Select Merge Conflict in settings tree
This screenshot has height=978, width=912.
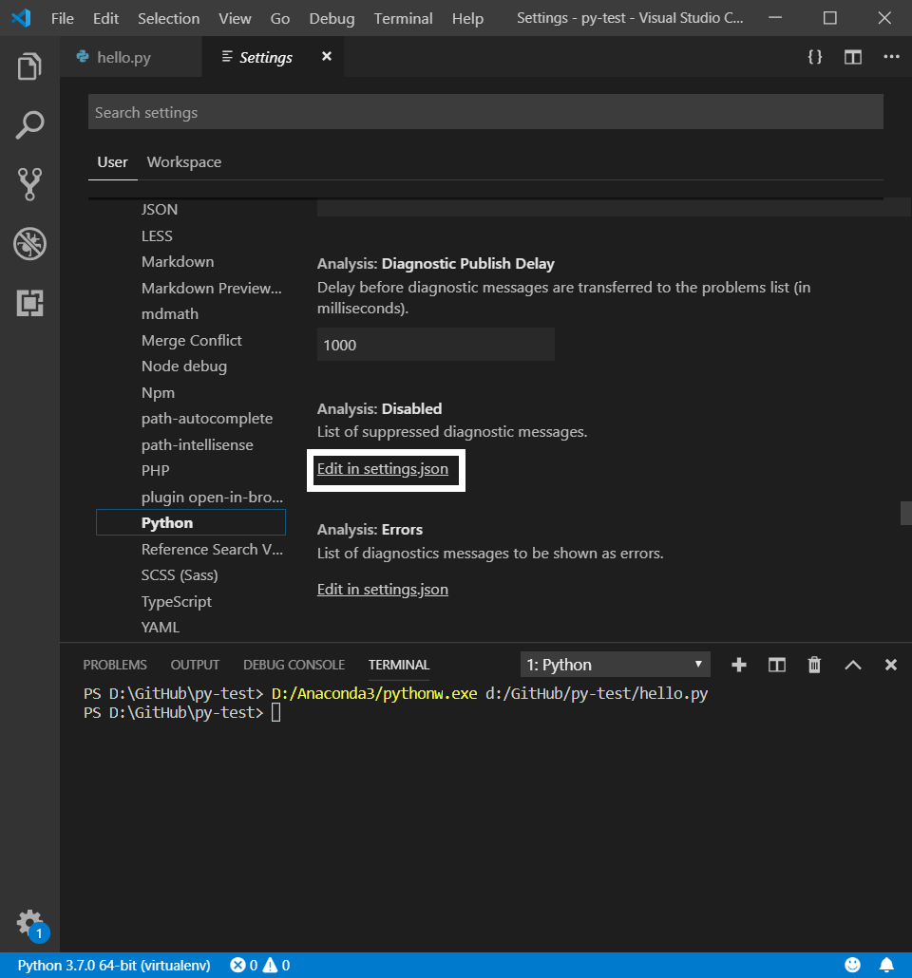(x=191, y=341)
